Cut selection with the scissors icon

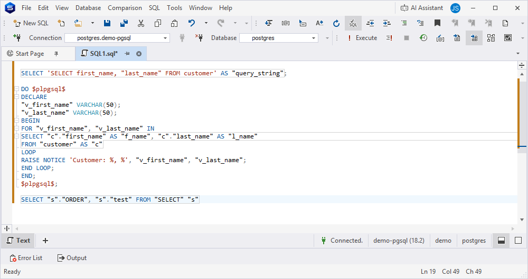pos(141,23)
